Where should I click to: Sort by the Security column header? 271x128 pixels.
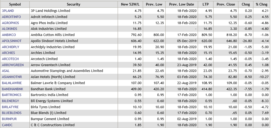[x=73, y=4]
